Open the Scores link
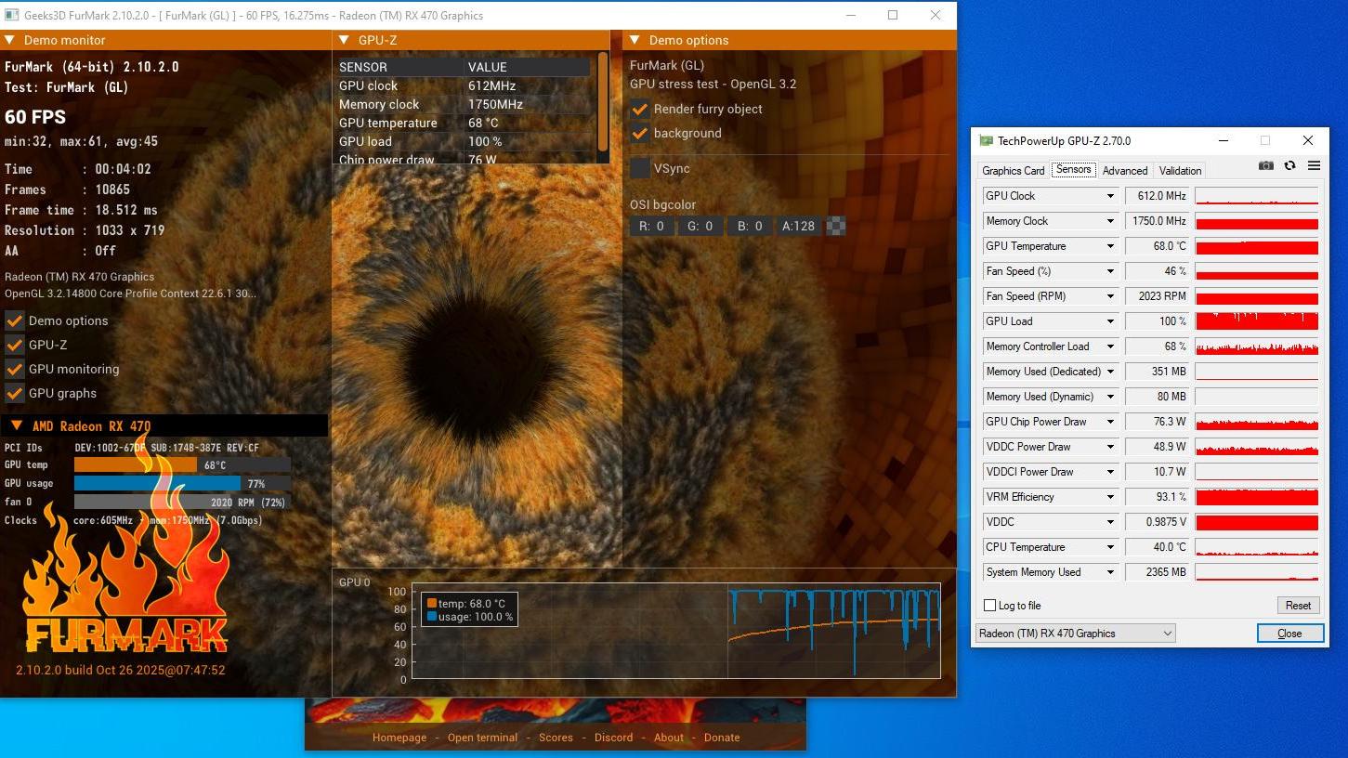This screenshot has width=1348, height=758. click(556, 738)
